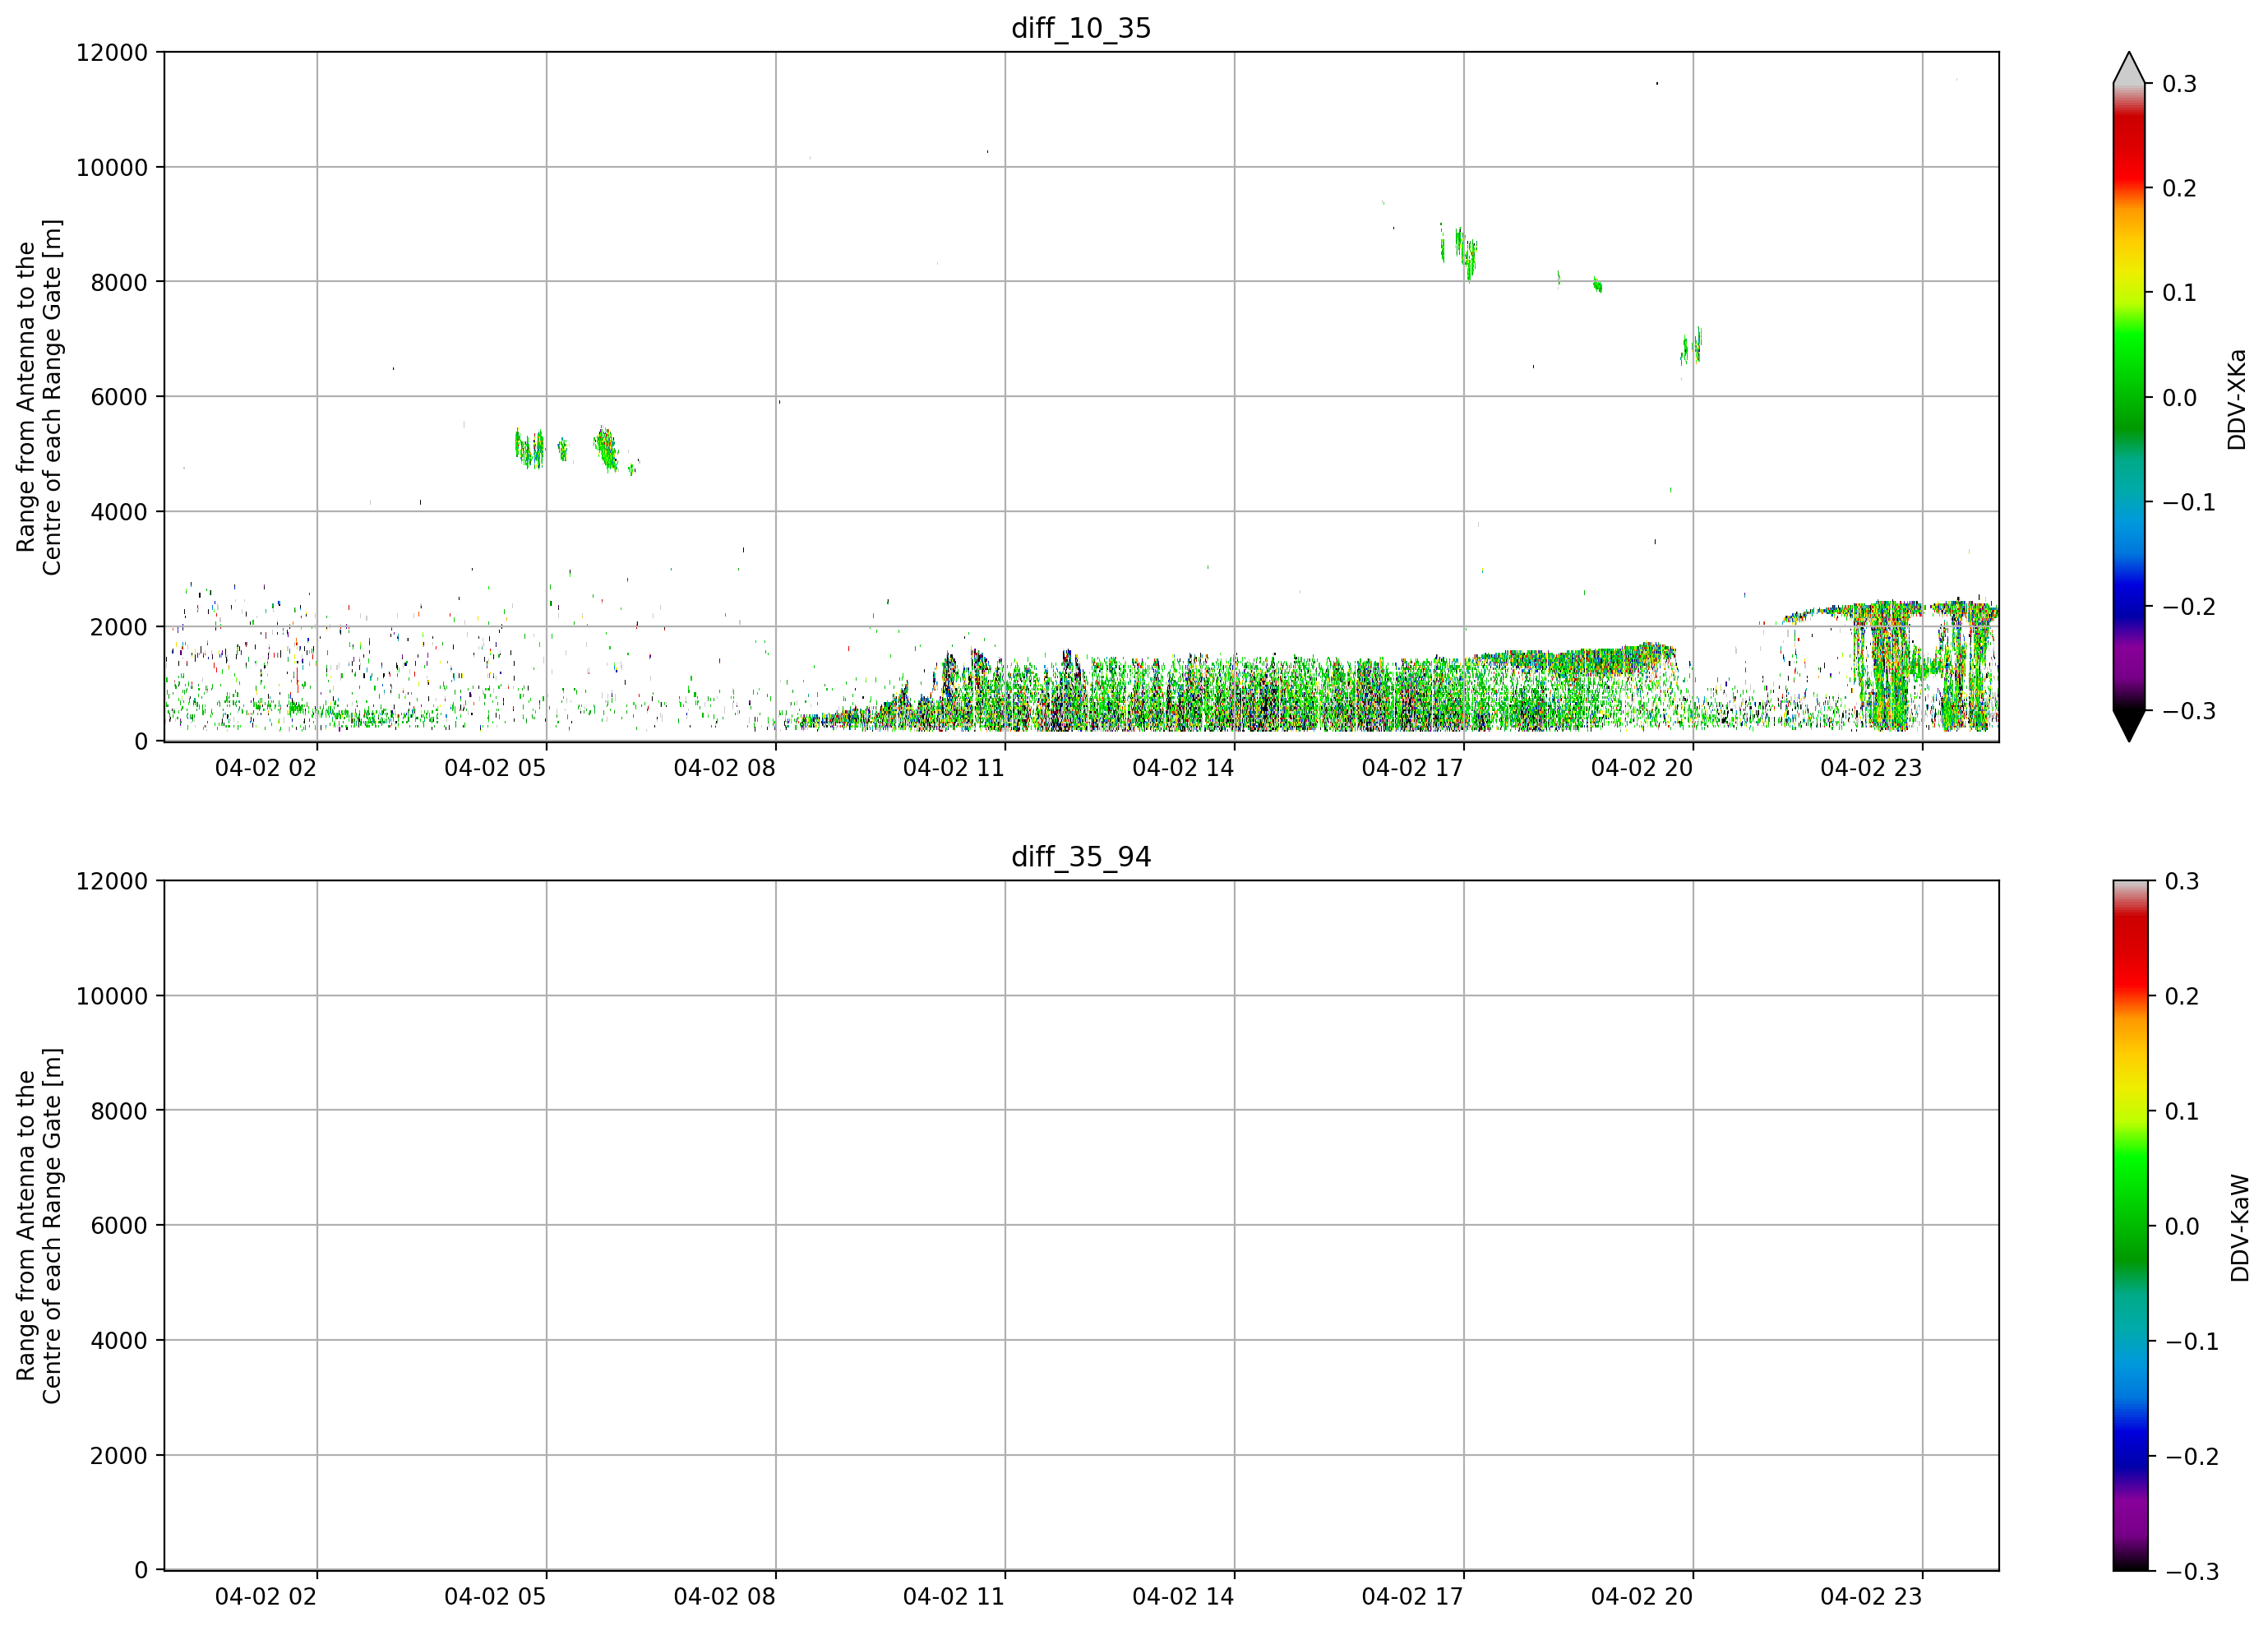
Task: Select the "DDV-XKa" colorbar label
Action: pyautogui.click(x=2237, y=399)
